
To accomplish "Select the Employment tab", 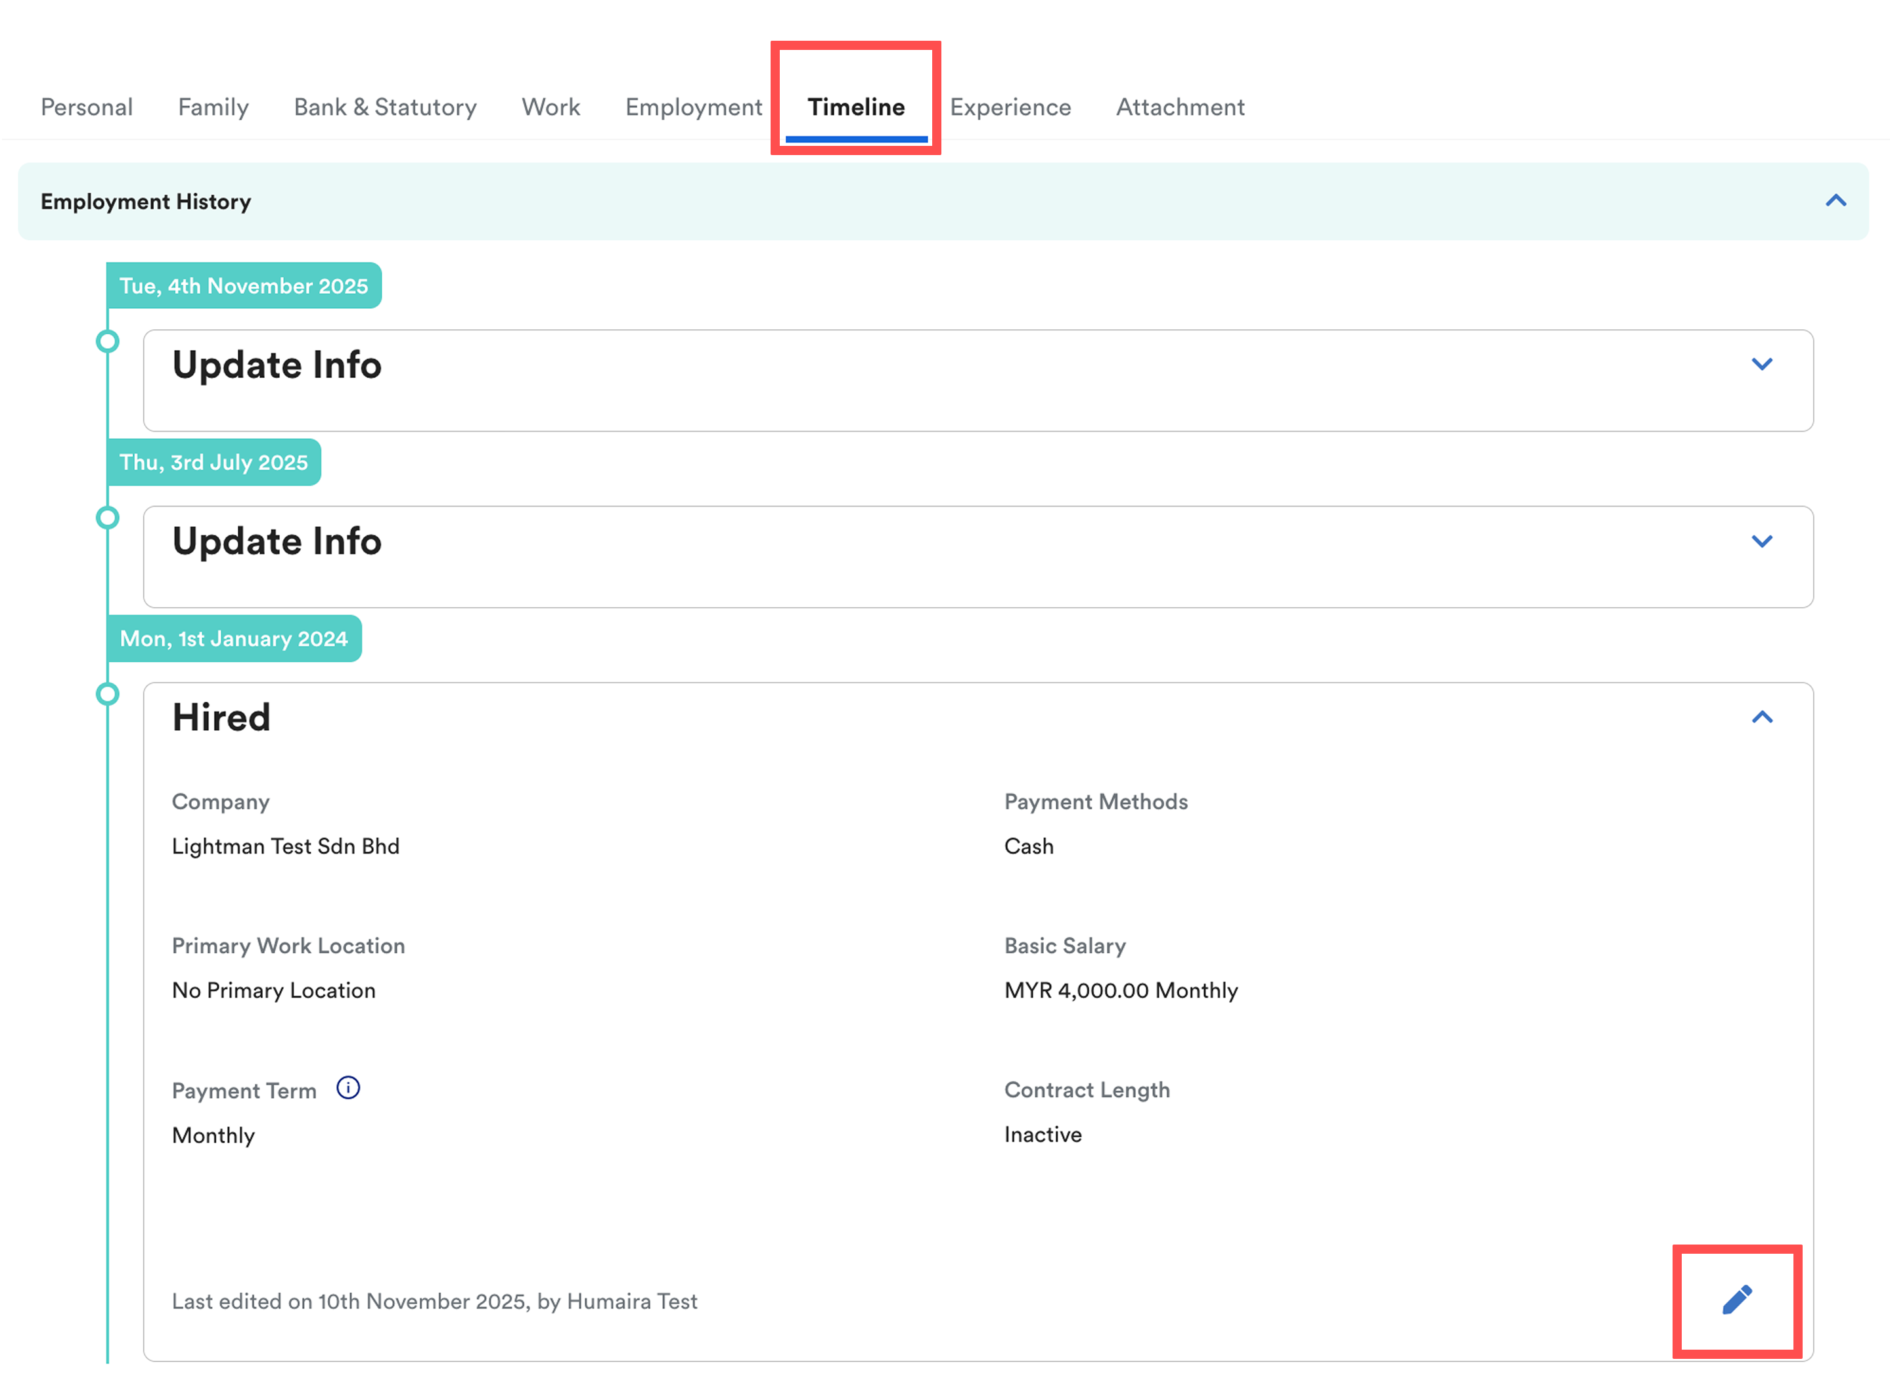I will pyautogui.click(x=693, y=107).
